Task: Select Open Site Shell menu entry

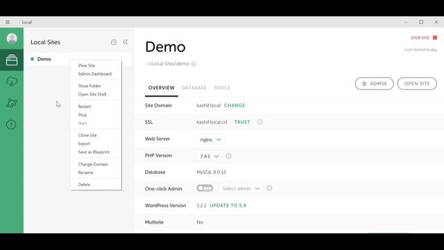Action: (92, 94)
